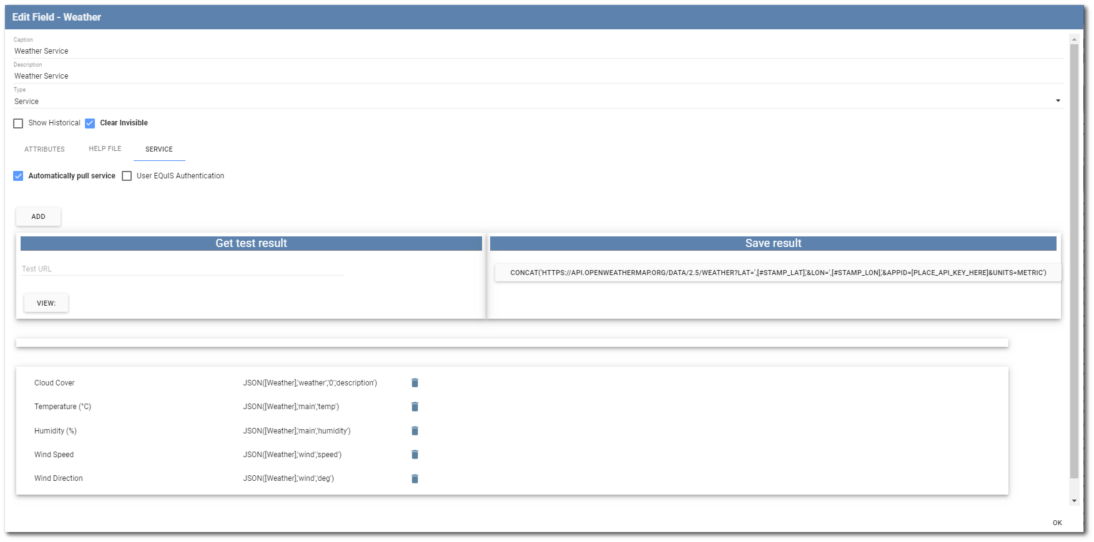
Task: Open the Type dropdown arrow
Action: (x=1058, y=101)
